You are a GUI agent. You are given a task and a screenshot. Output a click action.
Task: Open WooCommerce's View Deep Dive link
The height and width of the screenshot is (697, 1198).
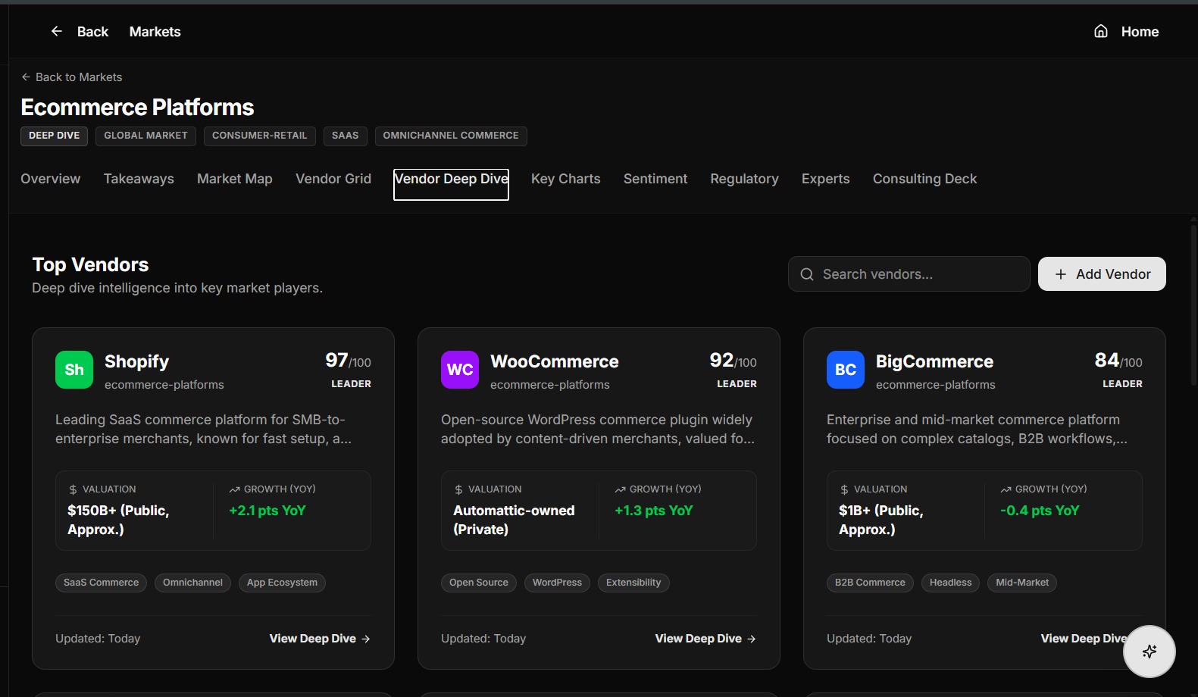click(705, 639)
